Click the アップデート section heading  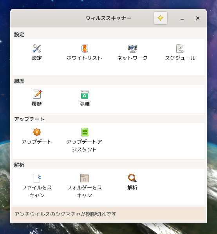[x=29, y=119]
